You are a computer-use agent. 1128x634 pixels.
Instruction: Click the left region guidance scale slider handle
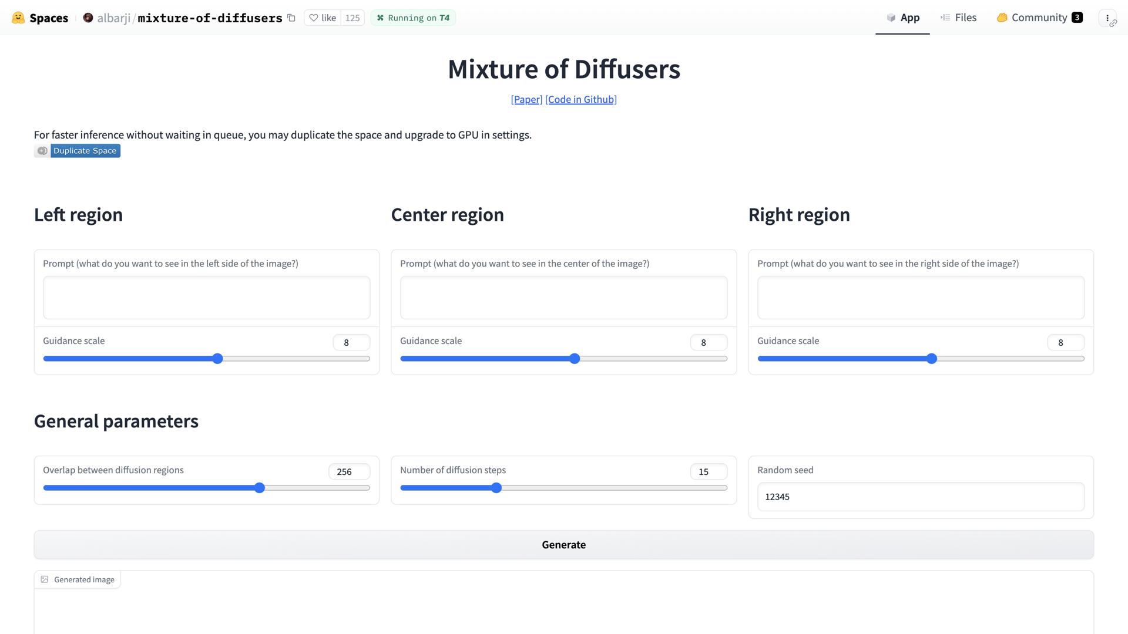(x=217, y=359)
